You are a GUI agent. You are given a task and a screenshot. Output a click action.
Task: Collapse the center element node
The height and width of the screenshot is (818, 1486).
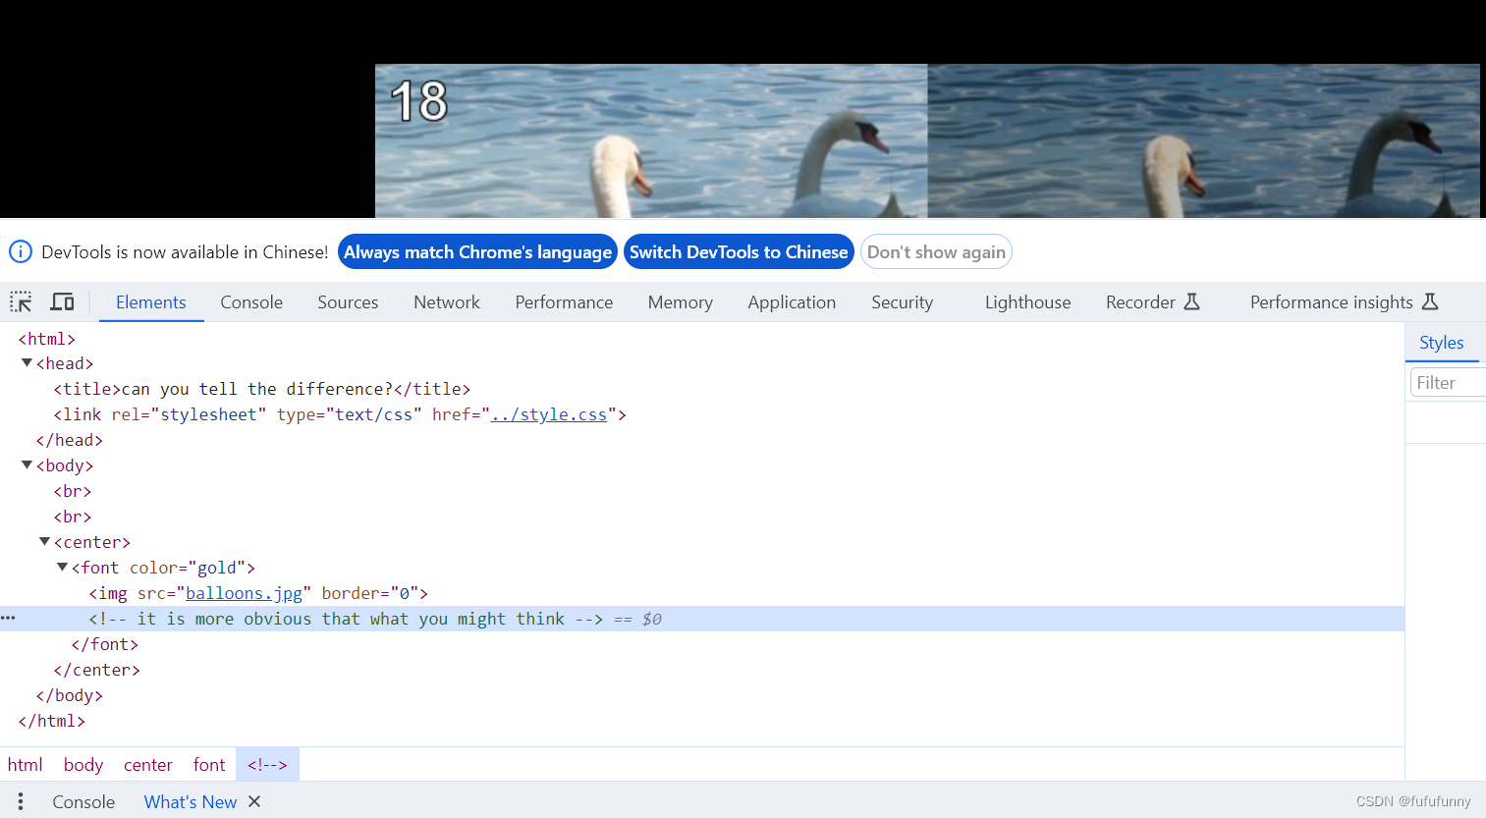[44, 541]
